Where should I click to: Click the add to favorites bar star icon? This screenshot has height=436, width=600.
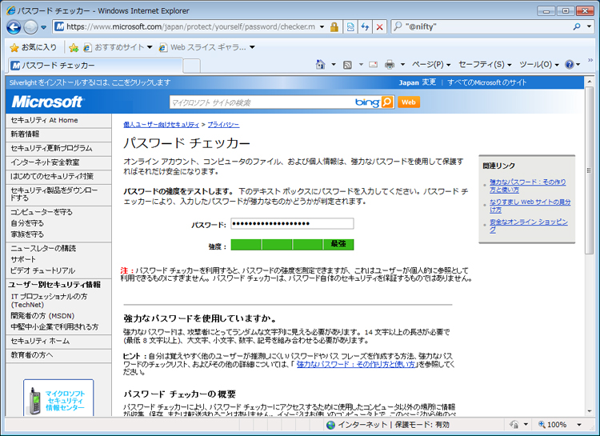point(74,47)
